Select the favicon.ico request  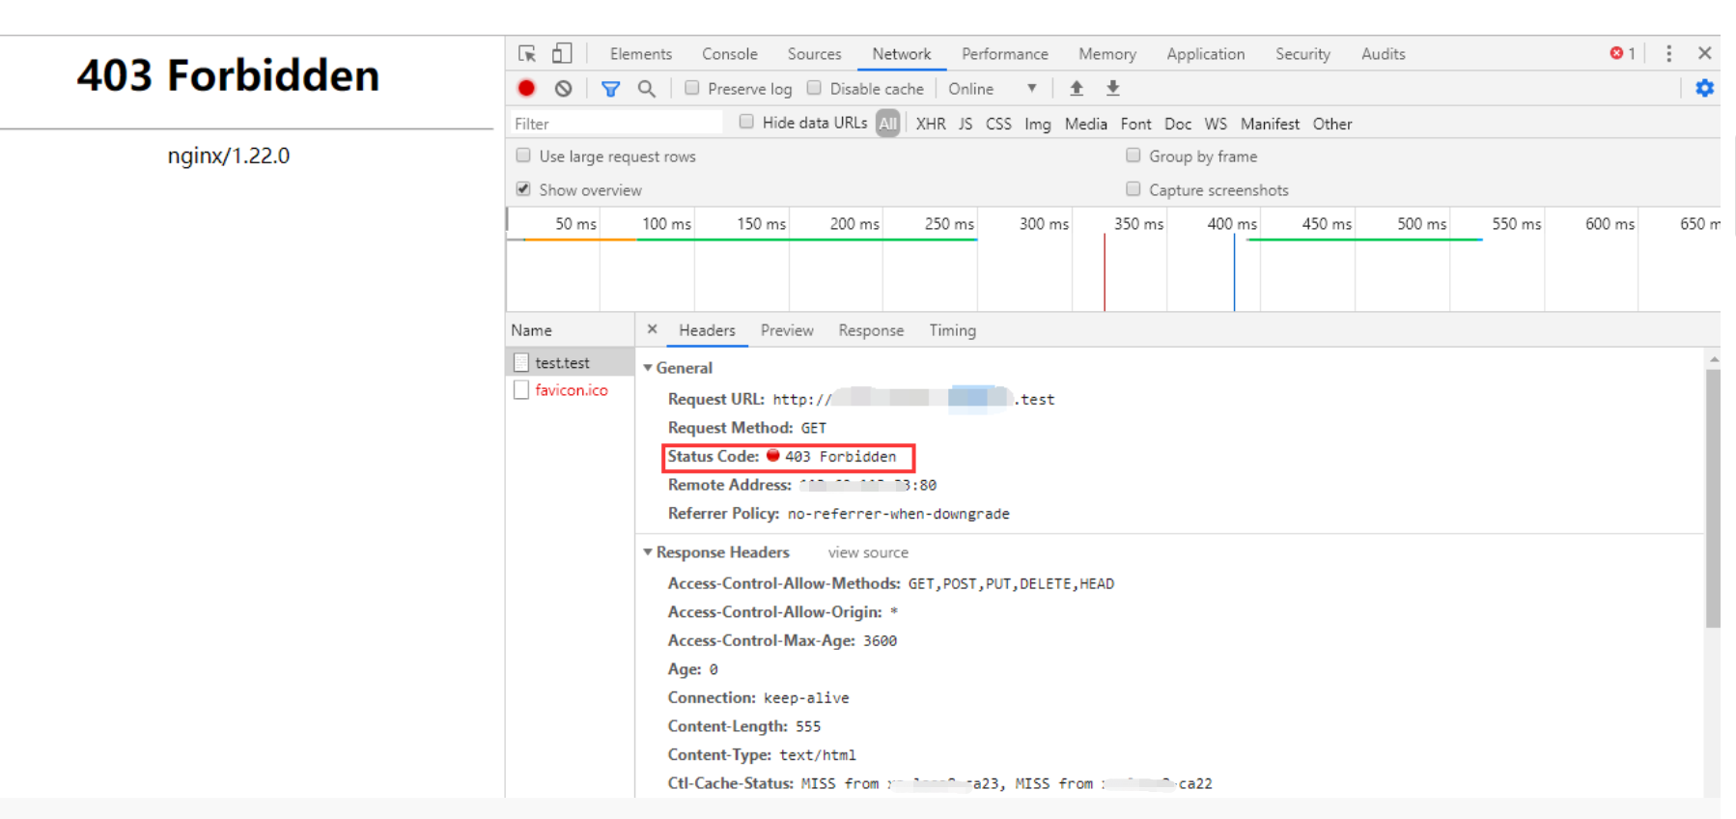pos(571,390)
